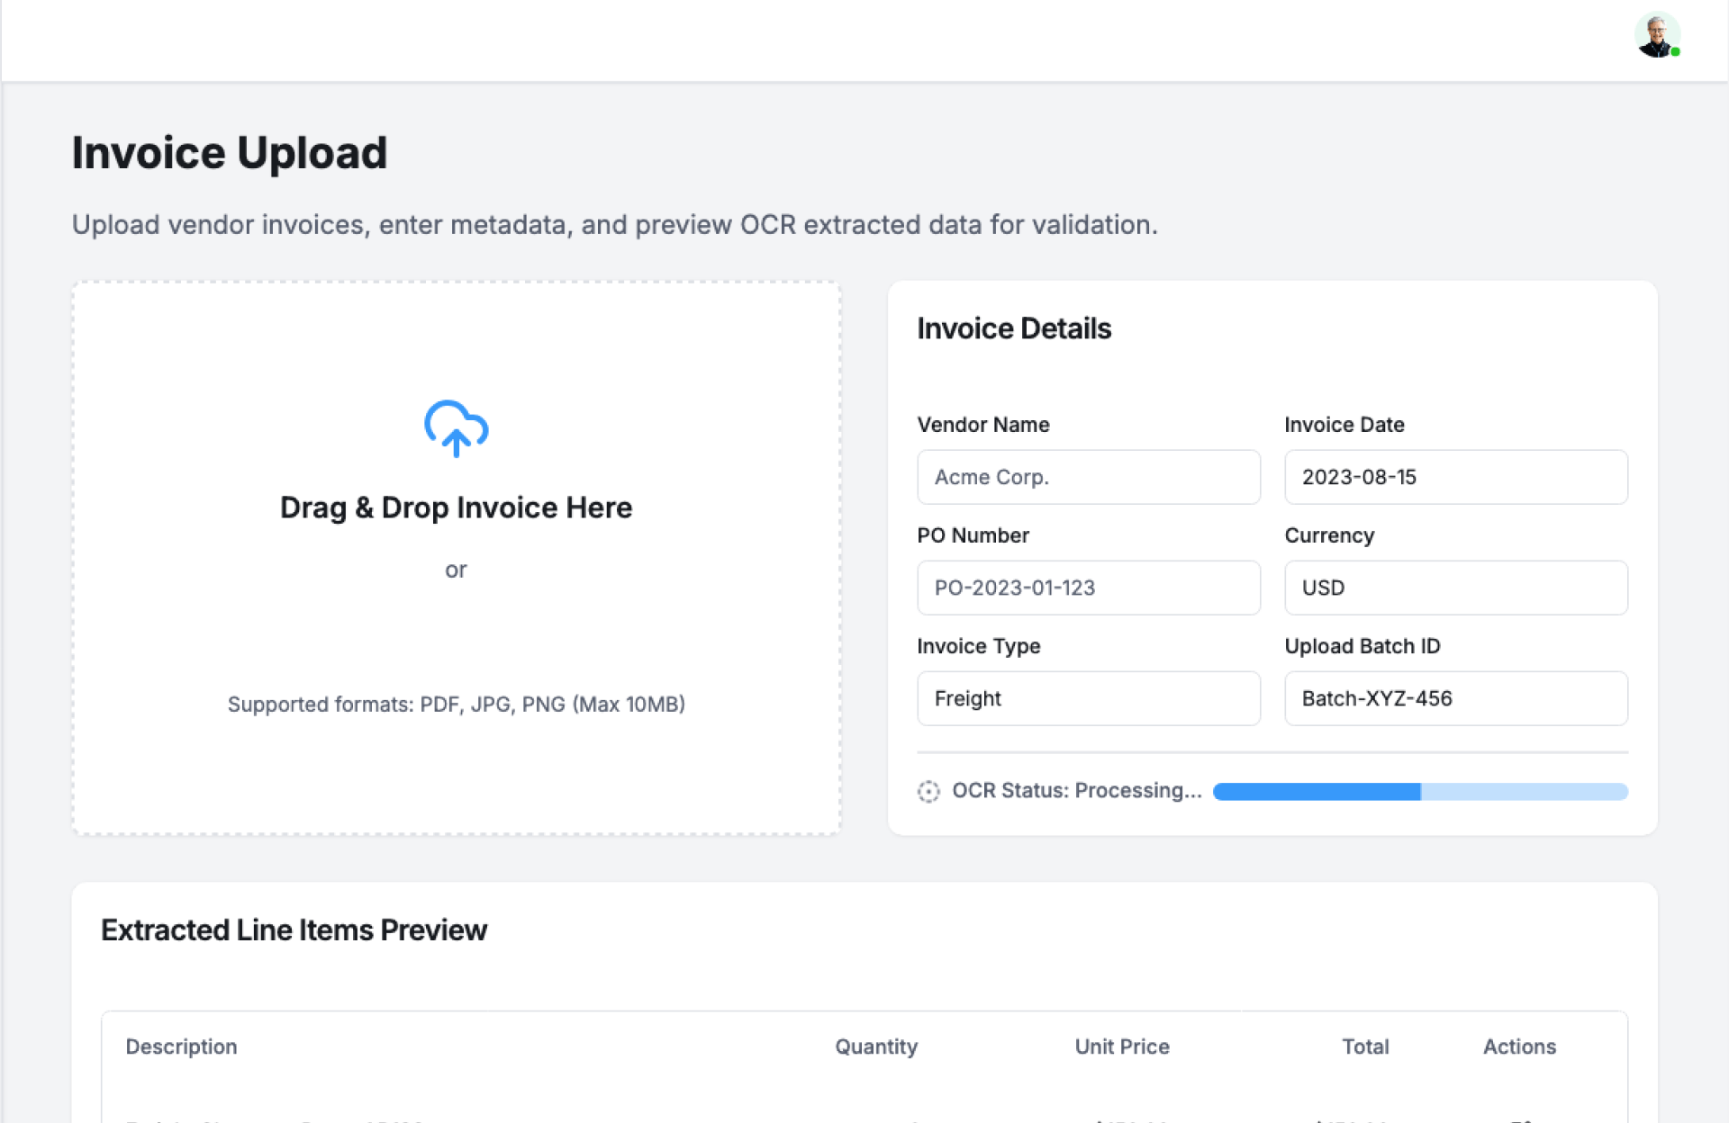
Task: Open the Currency dropdown showing USD
Action: pyautogui.click(x=1455, y=588)
